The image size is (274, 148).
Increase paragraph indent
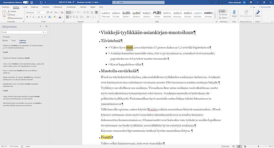87,12
